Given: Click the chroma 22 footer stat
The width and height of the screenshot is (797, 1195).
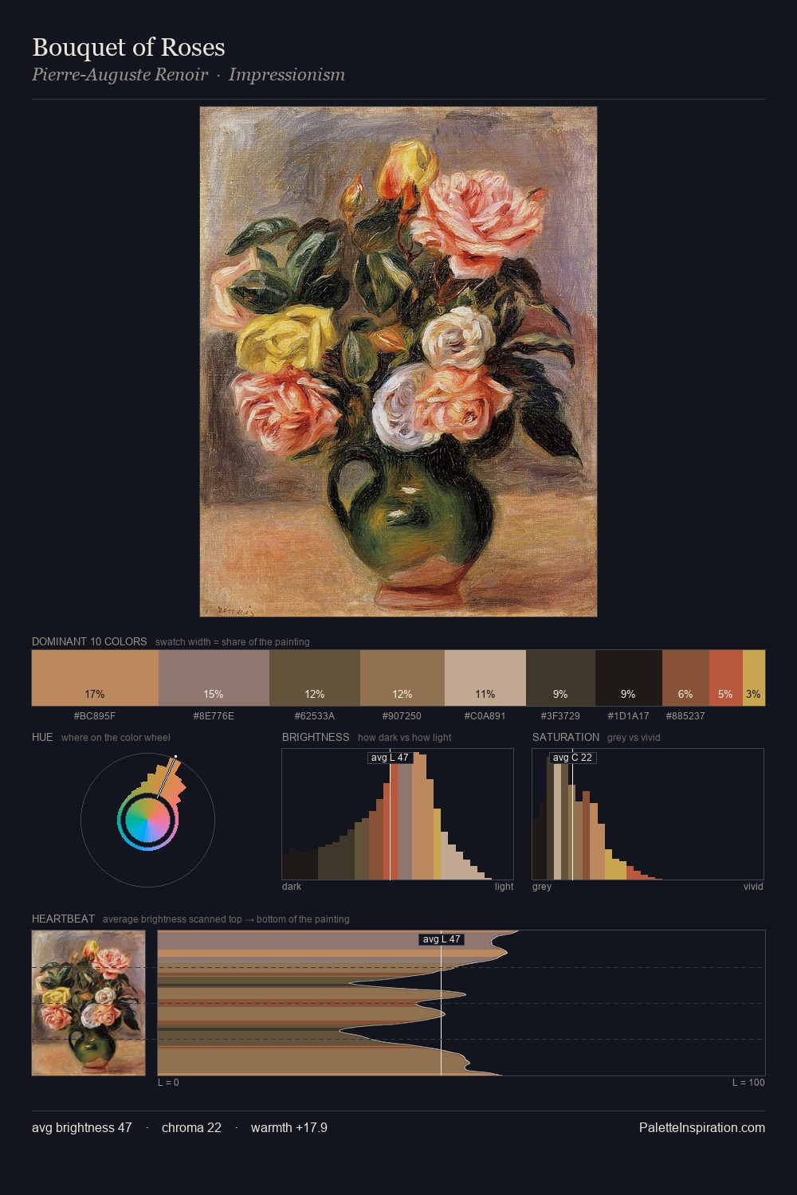Looking at the screenshot, I should point(191,1127).
